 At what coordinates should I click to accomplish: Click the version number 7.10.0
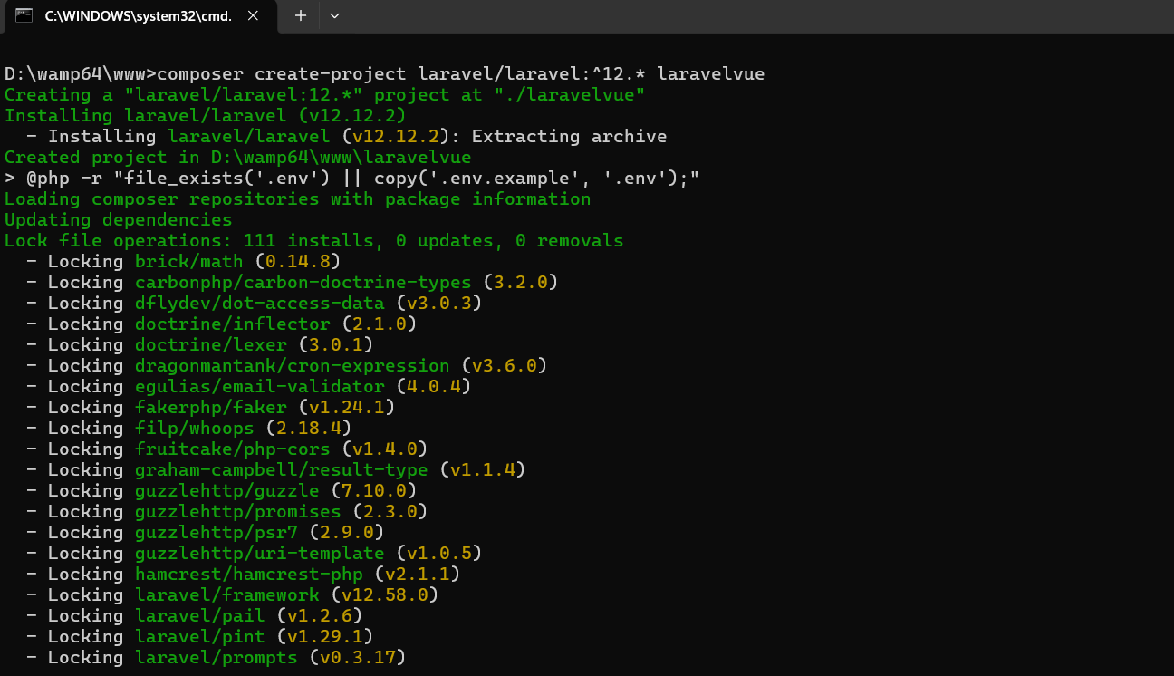[x=374, y=491]
